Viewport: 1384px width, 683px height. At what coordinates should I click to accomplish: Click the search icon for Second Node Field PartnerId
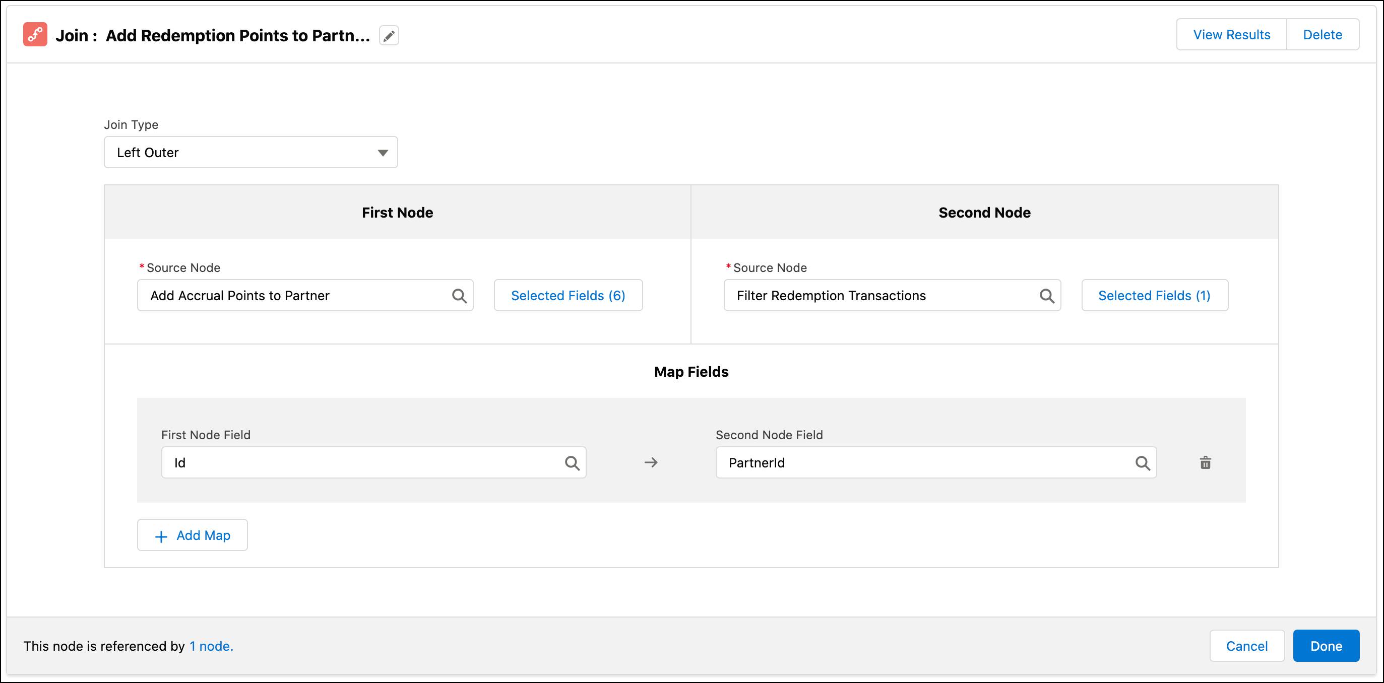pos(1145,462)
